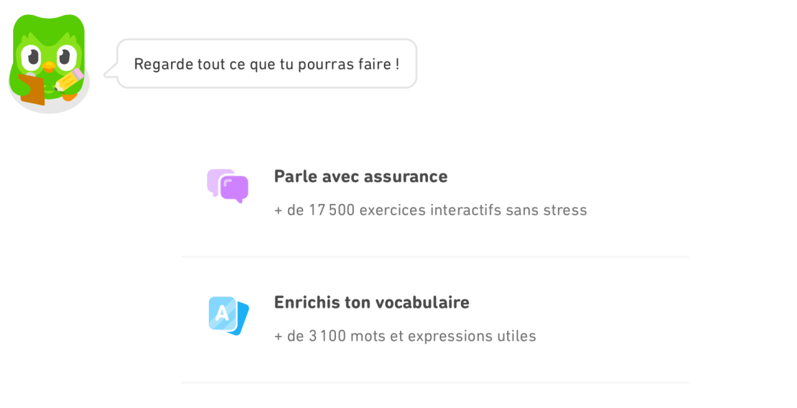Select the "Enrichis ton vocabulaire" heading
The image size is (797, 408).
coord(372,302)
